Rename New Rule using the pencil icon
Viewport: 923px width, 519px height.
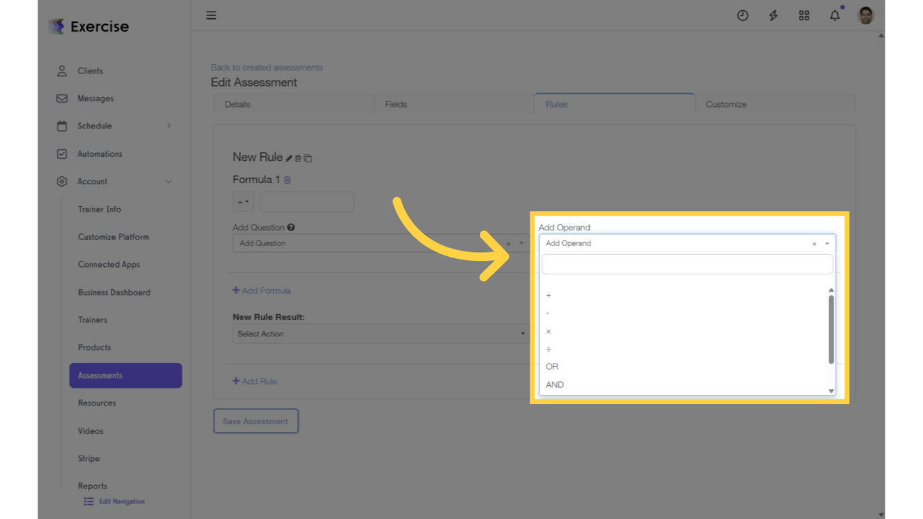290,157
